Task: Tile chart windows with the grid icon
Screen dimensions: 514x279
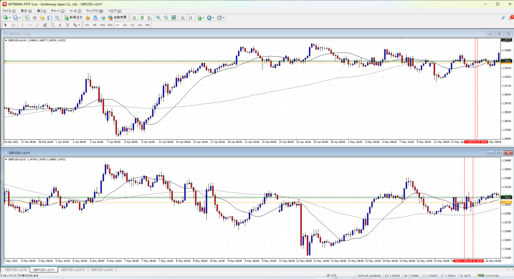Action: 174,18
